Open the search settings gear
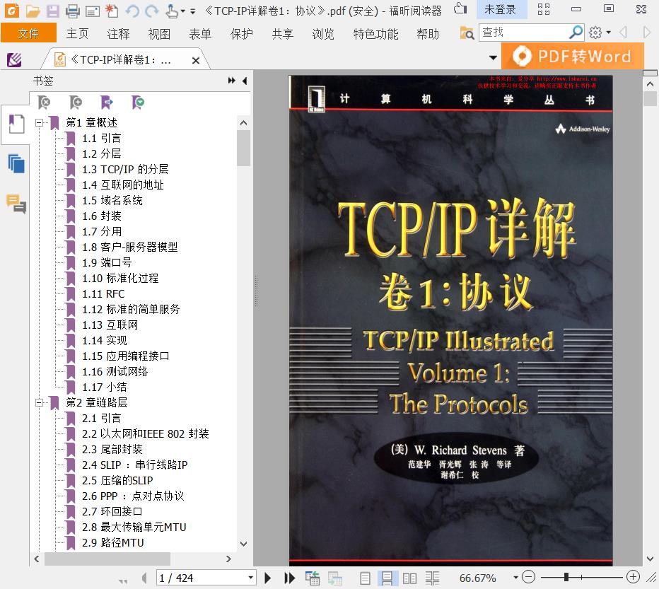 coord(595,33)
